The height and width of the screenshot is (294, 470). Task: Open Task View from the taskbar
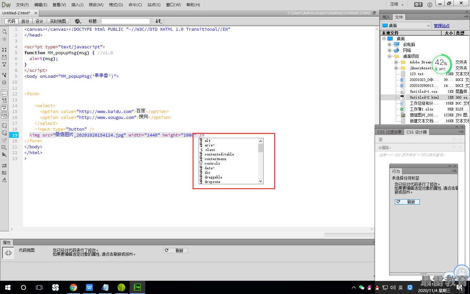coord(39,287)
